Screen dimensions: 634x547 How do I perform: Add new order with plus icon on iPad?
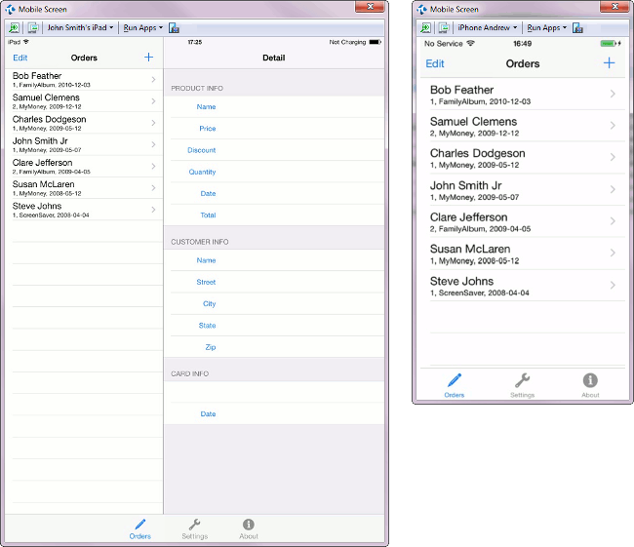(x=149, y=58)
